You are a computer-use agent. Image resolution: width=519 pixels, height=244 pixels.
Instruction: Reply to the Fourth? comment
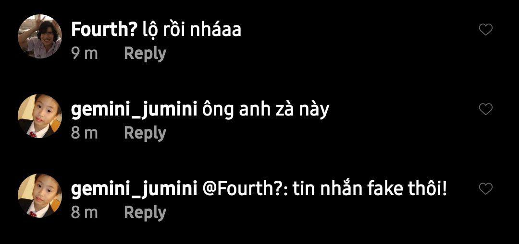(145, 54)
